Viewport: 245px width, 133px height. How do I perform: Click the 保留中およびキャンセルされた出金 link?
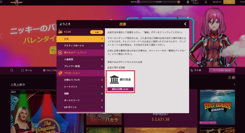[x=125, y=62]
